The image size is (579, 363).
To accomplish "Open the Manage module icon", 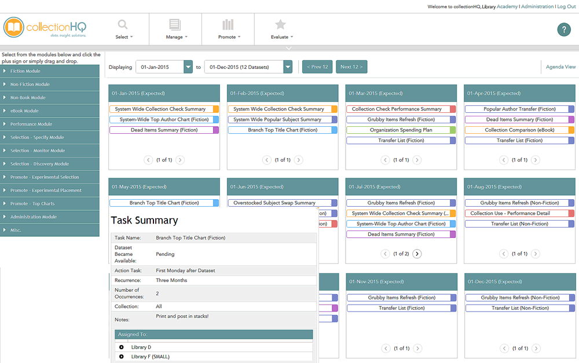I will [x=175, y=25].
